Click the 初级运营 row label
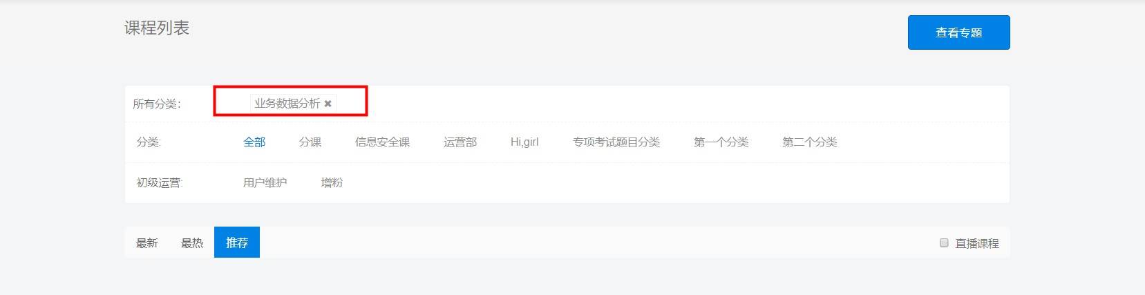This screenshot has height=295, width=1145. pos(160,183)
